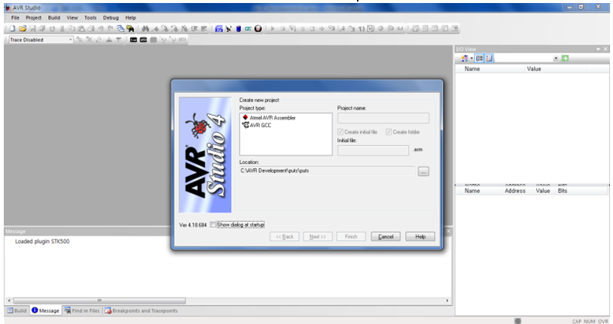Switch to the Find in Files tab
Viewport: 613px width, 324px height.
coord(81,310)
